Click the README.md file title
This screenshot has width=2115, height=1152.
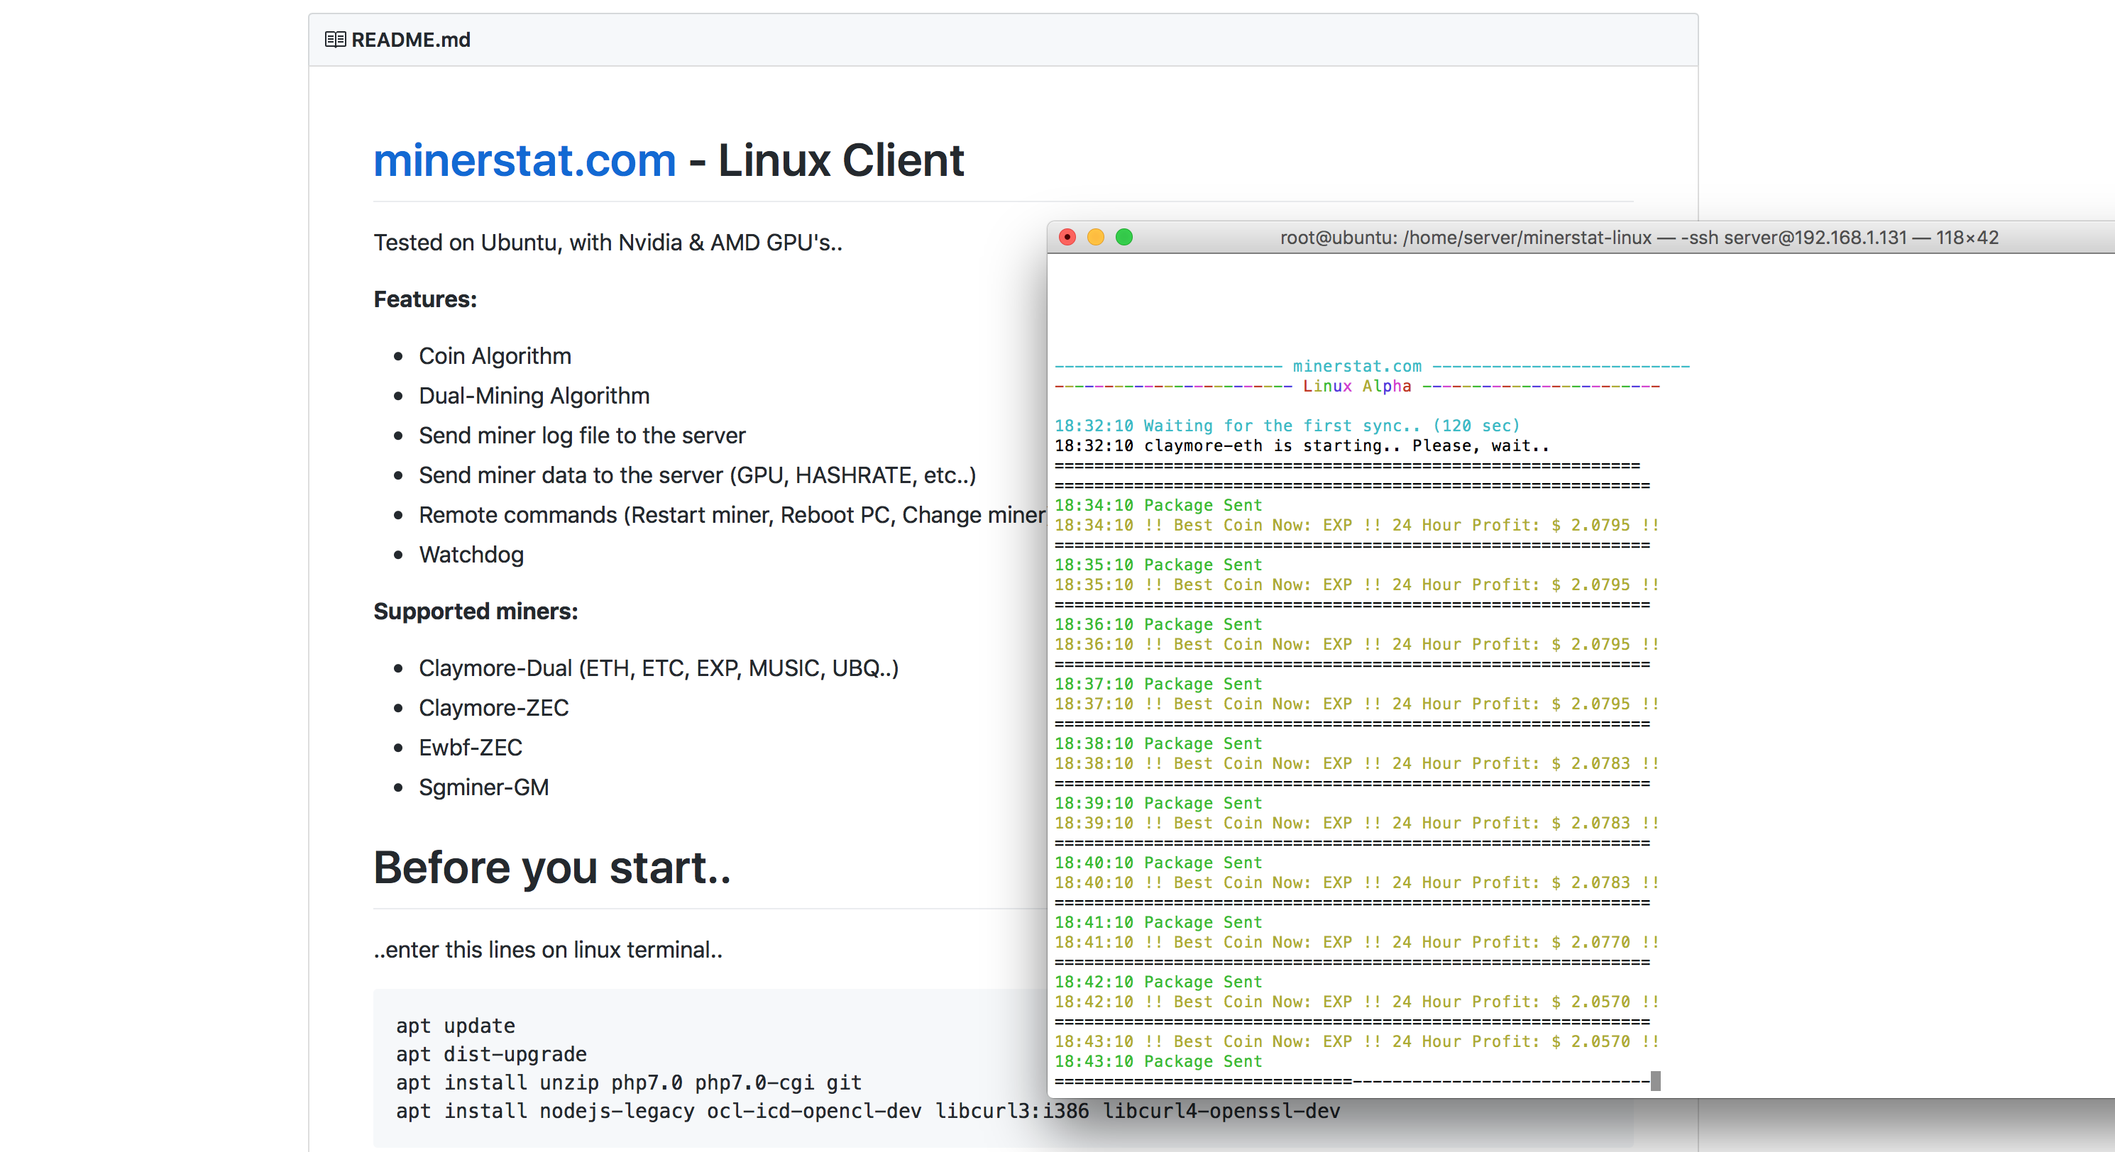[x=410, y=40]
